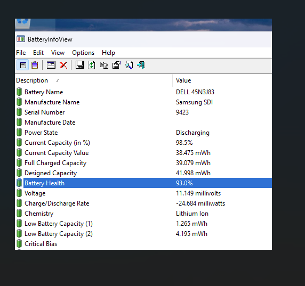
Task: Select the Critical Bias row label
Action: tap(41, 243)
